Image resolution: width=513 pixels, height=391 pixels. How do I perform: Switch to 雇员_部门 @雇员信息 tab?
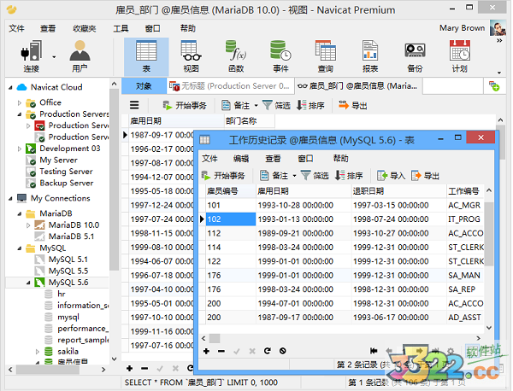358,86
